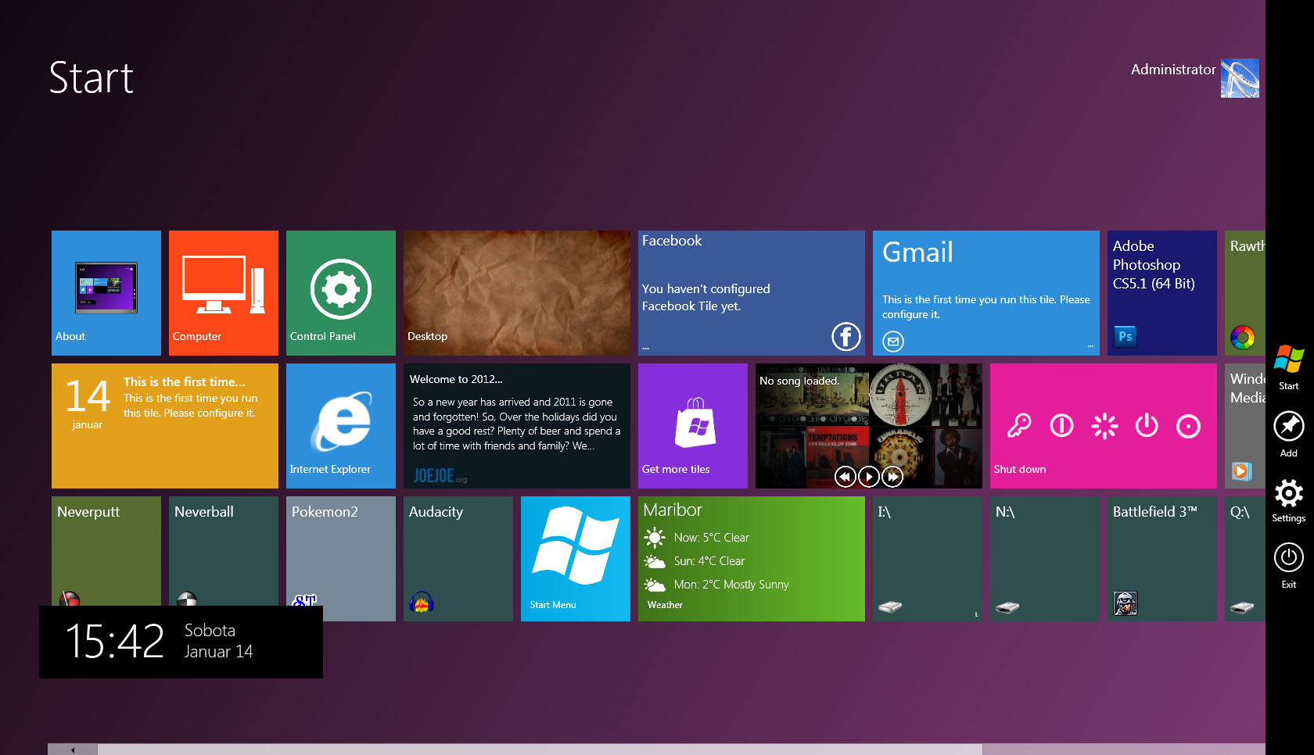Click the Administrator user name
Screen dimensions: 1314x755
1173,70
